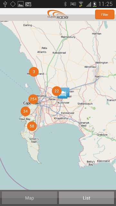
Task: Select the cluster marker labeled 34
Action: point(25,111)
